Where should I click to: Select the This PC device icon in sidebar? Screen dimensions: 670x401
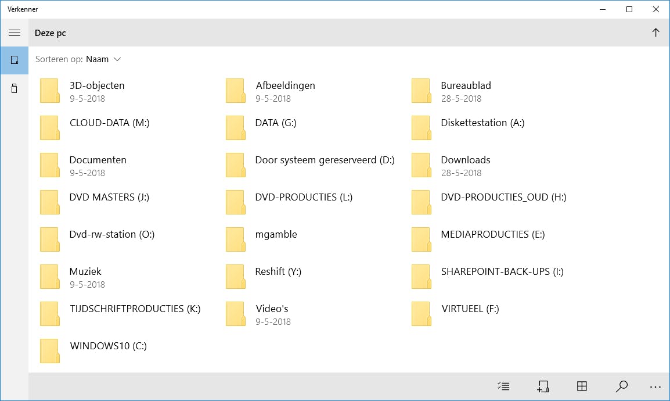[x=15, y=60]
